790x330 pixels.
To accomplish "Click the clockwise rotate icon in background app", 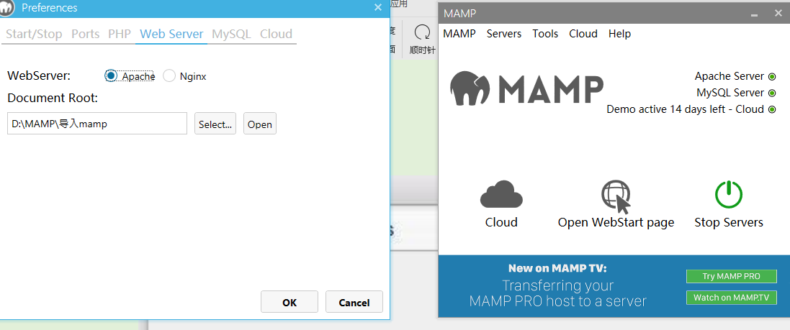I will [422, 33].
